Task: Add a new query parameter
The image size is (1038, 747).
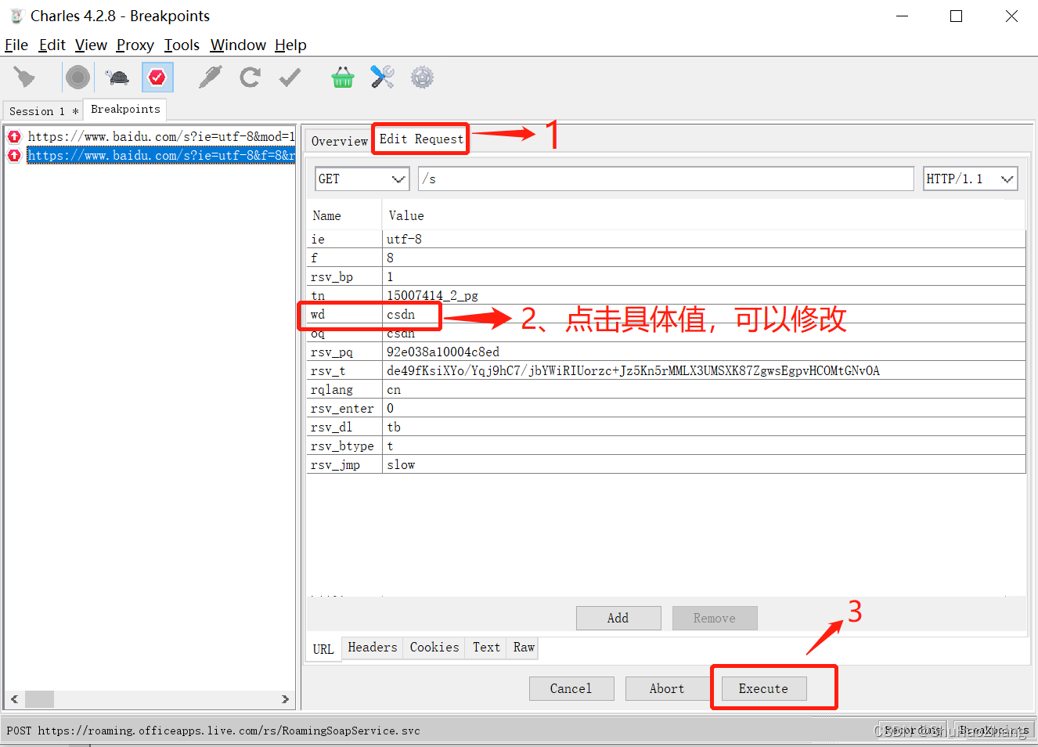Action: click(x=618, y=618)
